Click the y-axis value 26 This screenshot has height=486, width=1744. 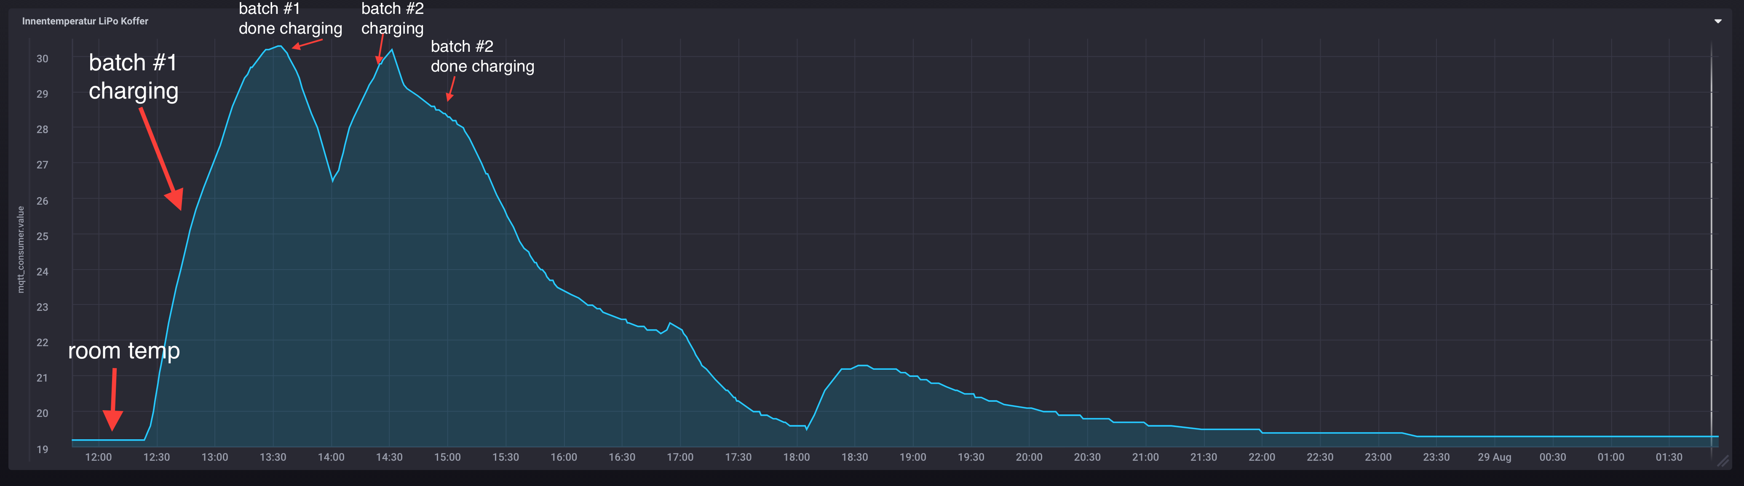click(x=43, y=200)
